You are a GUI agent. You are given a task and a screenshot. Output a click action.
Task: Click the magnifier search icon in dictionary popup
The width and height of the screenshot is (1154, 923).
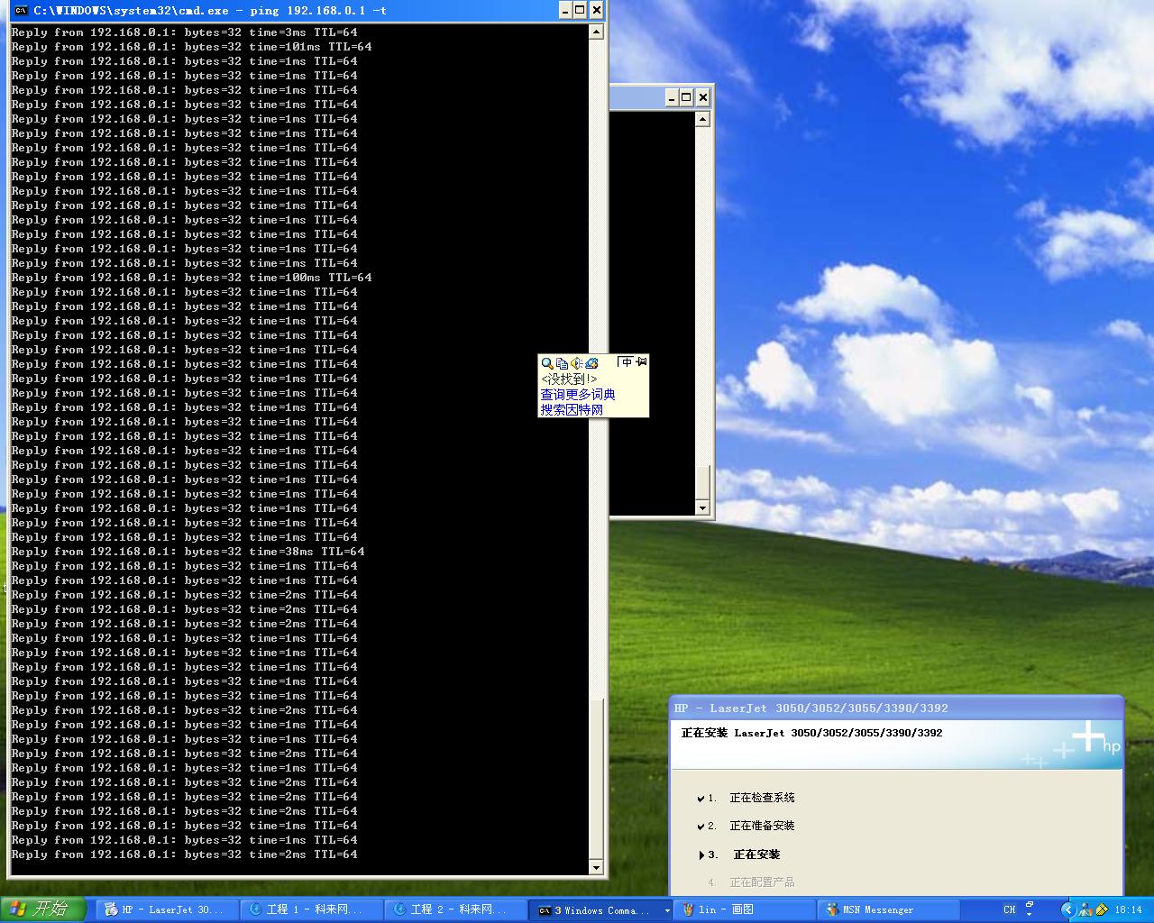pos(547,363)
